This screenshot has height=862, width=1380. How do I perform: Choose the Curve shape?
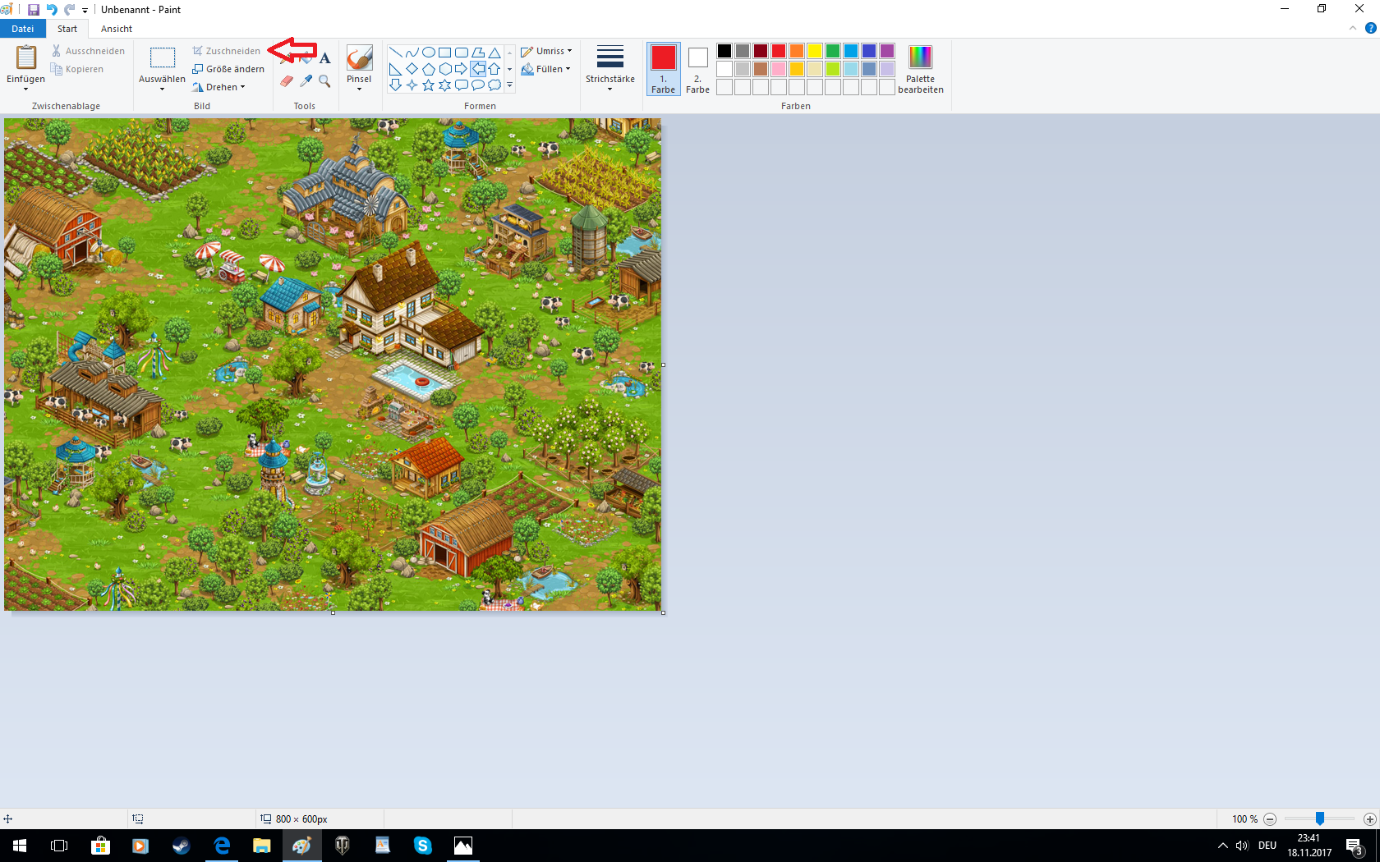point(412,53)
